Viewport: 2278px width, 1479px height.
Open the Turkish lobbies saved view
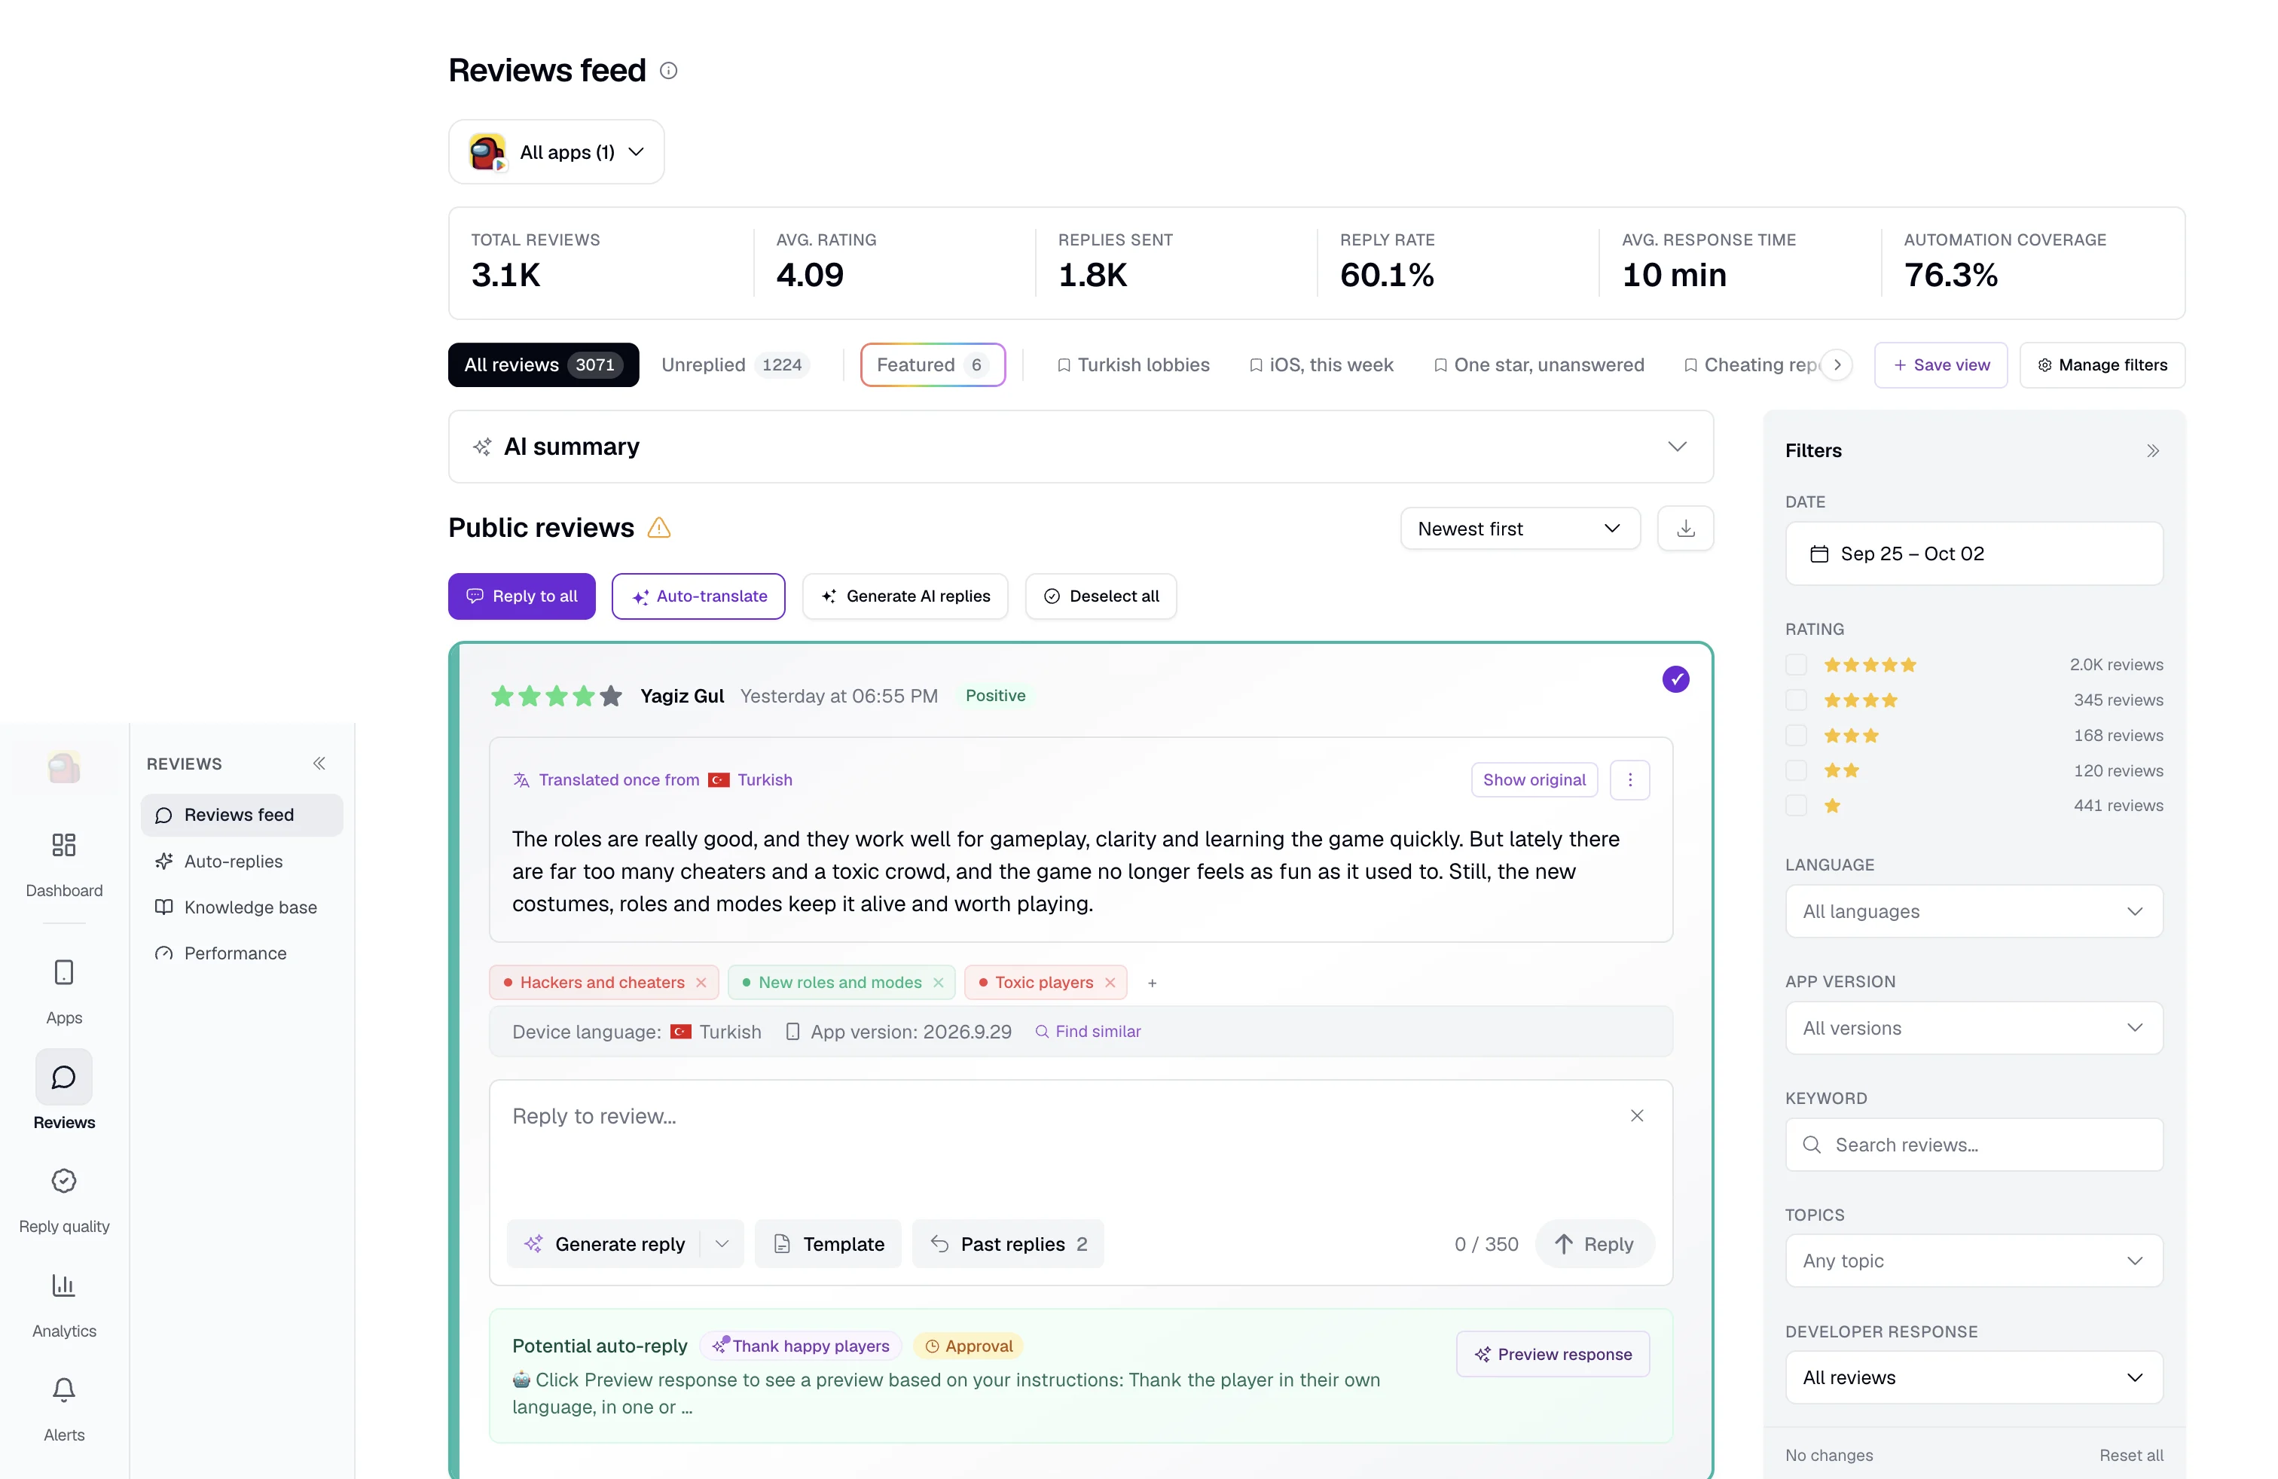click(x=1133, y=364)
